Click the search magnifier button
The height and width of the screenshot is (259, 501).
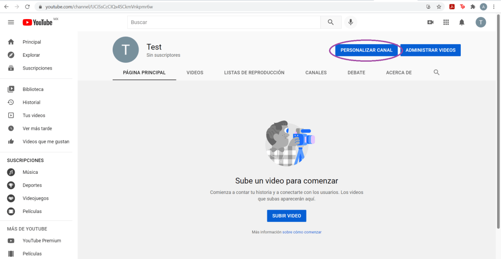click(x=331, y=23)
